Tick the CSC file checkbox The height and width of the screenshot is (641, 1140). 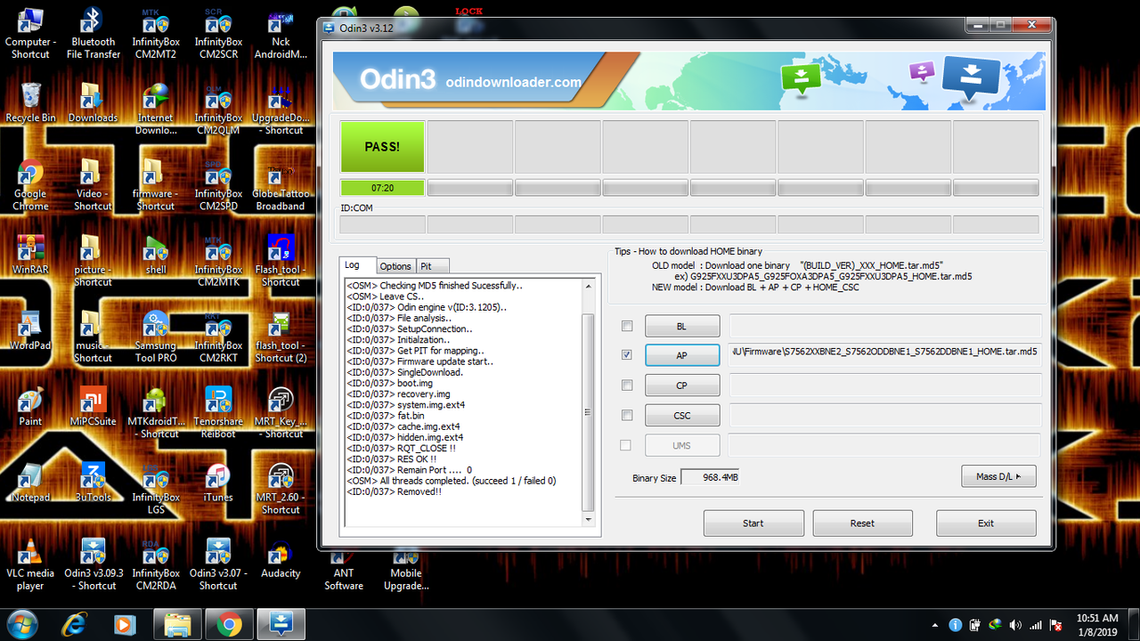[627, 415]
